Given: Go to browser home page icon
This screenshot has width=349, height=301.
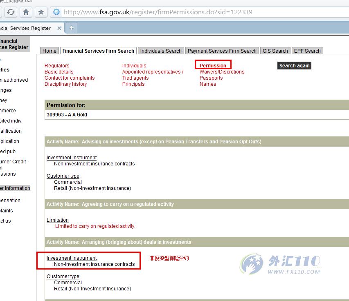Looking at the screenshot, I should coord(26,12).
